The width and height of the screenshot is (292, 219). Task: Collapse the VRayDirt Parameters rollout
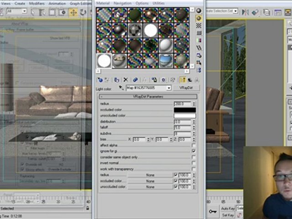(148, 97)
